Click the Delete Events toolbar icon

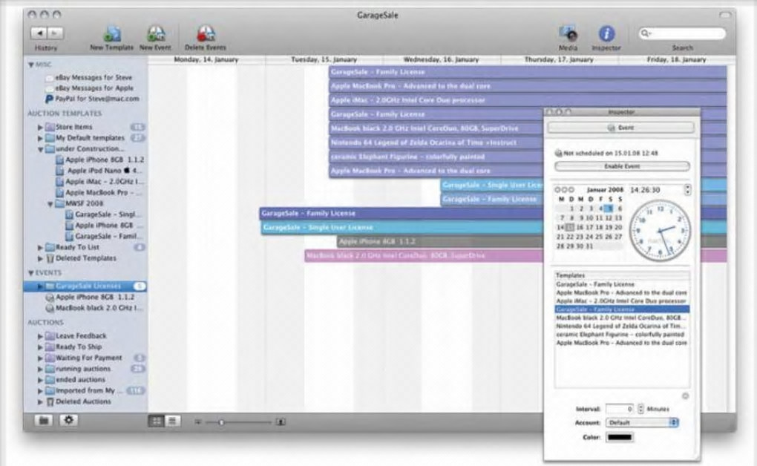click(x=206, y=34)
